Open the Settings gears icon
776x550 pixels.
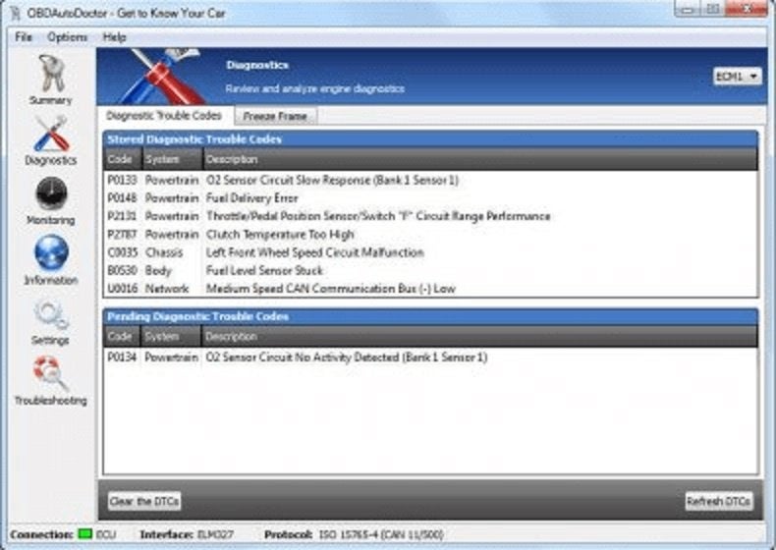51,315
